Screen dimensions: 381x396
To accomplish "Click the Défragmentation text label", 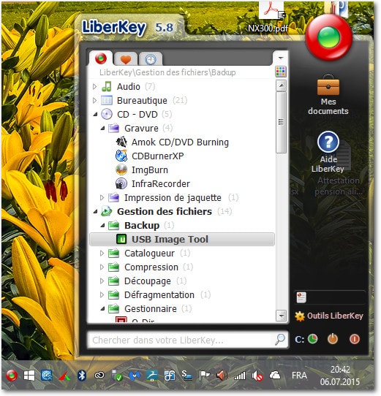I will click(x=159, y=294).
